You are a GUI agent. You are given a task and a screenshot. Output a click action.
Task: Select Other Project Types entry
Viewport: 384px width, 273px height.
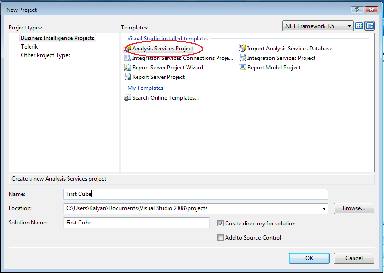pyautogui.click(x=46, y=55)
